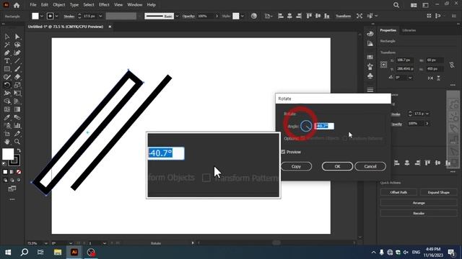The height and width of the screenshot is (259, 462).
Task: Select the Paintbrush tool
Action: tap(17, 69)
